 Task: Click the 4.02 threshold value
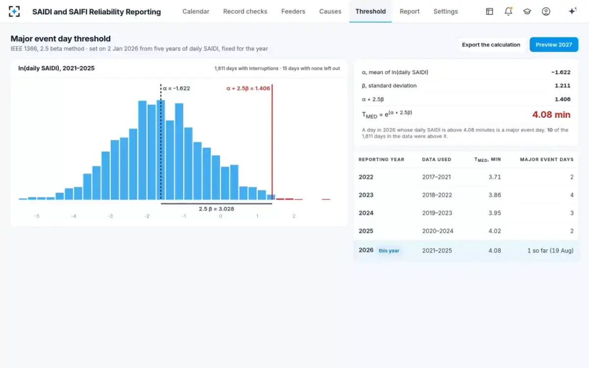(495, 231)
